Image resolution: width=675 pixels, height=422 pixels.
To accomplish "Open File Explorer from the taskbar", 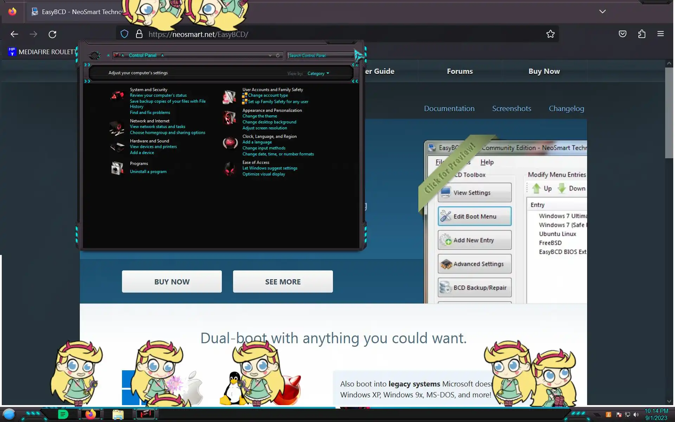I will [118, 415].
